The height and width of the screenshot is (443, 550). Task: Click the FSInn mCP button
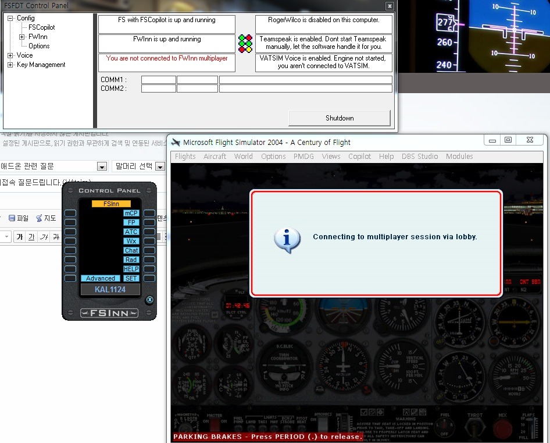pyautogui.click(x=131, y=213)
